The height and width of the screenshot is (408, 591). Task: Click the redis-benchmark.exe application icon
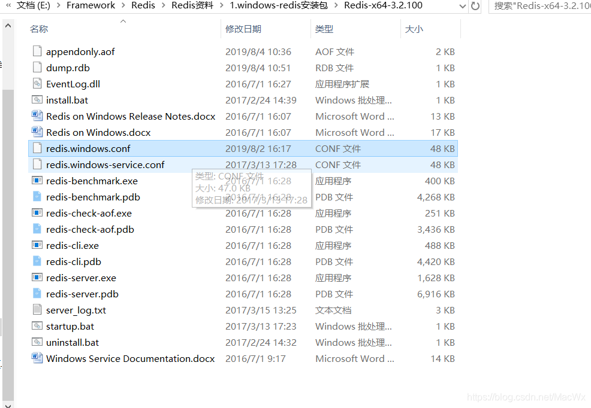pos(37,181)
